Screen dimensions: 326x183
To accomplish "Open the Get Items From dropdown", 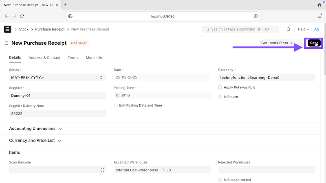I will pos(277,43).
